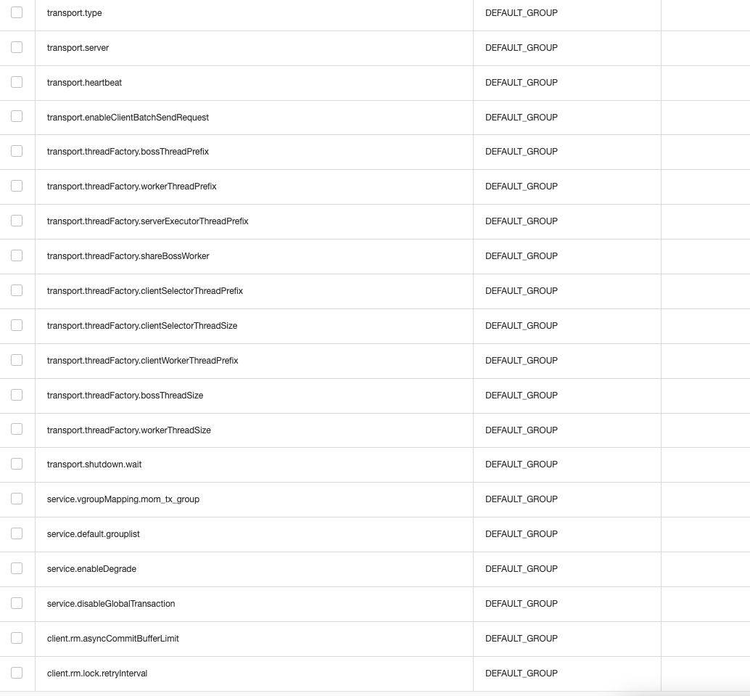Select the checkbox beside client.rm.lock.retryInterval
Viewport: 750px width, 696px height.
click(x=17, y=673)
